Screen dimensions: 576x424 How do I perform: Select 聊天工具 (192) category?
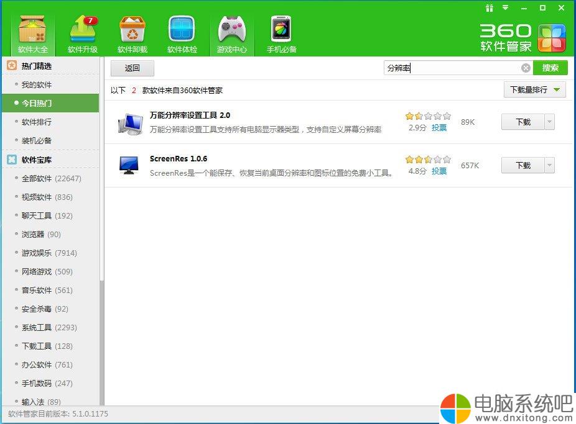pyautogui.click(x=50, y=216)
